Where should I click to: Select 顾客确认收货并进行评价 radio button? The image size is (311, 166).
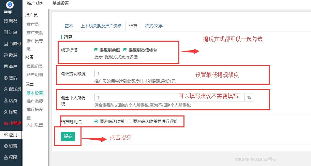click(x=129, y=121)
